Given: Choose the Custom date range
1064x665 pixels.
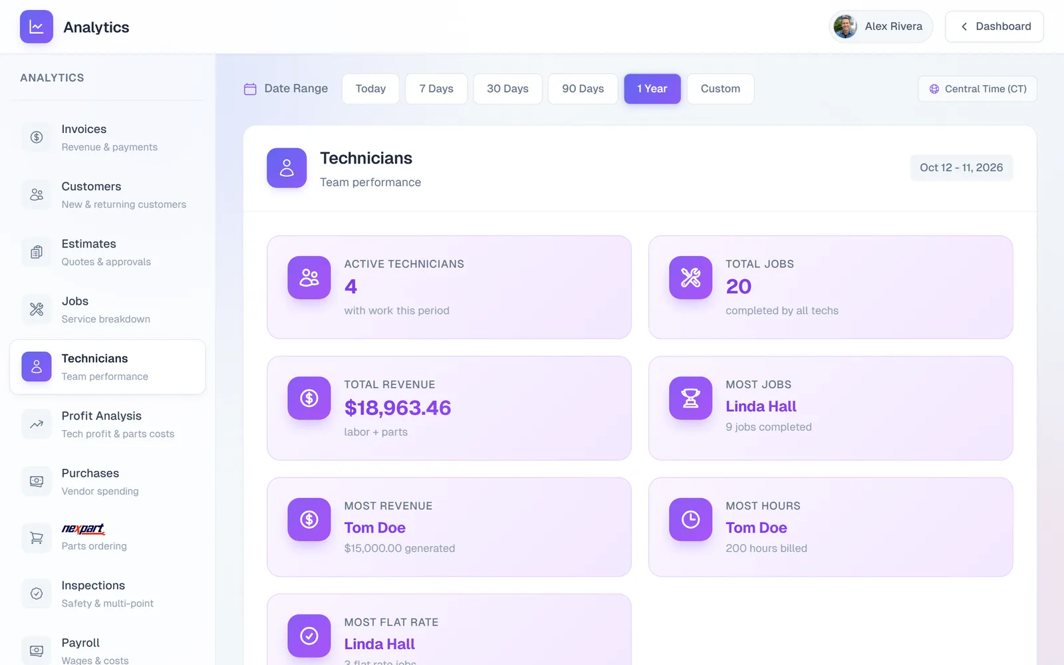Looking at the screenshot, I should pyautogui.click(x=720, y=88).
